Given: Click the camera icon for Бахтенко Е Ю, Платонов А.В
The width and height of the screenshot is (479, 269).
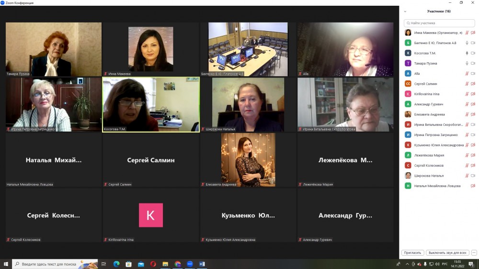Looking at the screenshot, I should [x=473, y=43].
